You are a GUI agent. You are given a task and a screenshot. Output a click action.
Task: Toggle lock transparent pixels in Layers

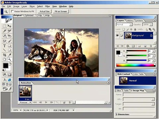[123, 29]
